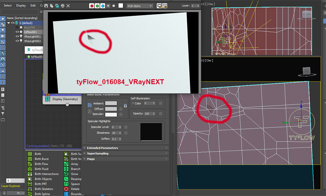The height and width of the screenshot is (196, 326).
Task: Click the Ambient color swatch
Action: point(111,103)
